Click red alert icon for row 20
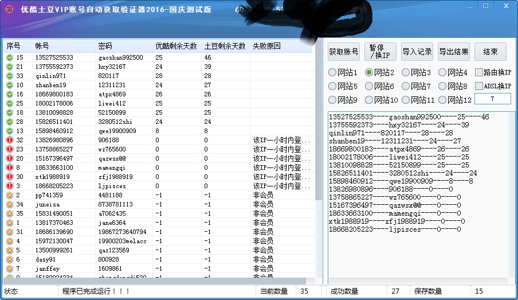 (x=10, y=158)
